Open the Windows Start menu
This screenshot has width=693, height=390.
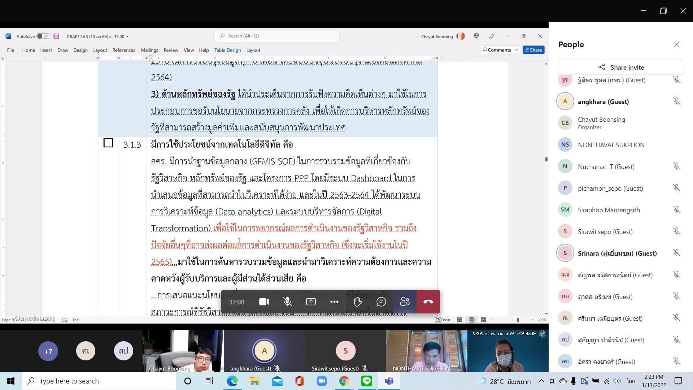[x=11, y=381]
